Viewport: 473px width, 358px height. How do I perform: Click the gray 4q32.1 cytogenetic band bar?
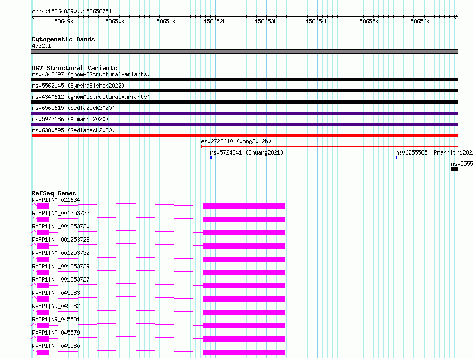click(244, 52)
